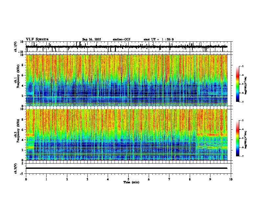The image size is (260, 201).
Task: Click the ch.2 color bar log(PSD) unit label
Action: [x=246, y=140]
